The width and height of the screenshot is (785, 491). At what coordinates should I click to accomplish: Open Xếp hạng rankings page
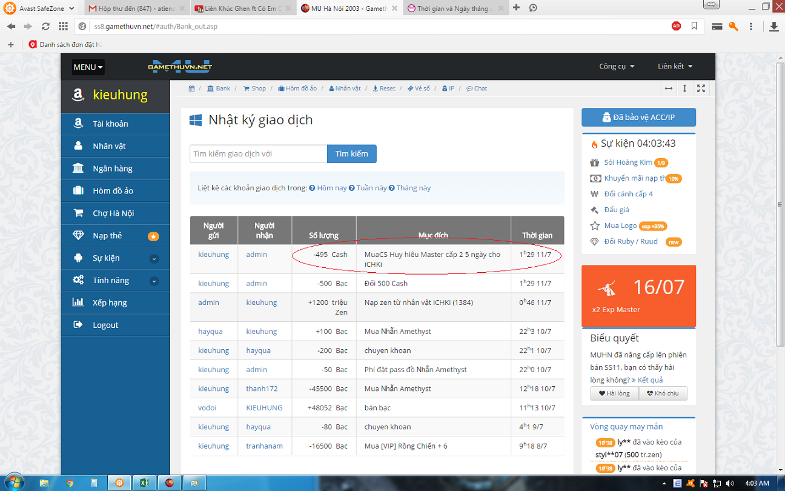click(x=110, y=302)
